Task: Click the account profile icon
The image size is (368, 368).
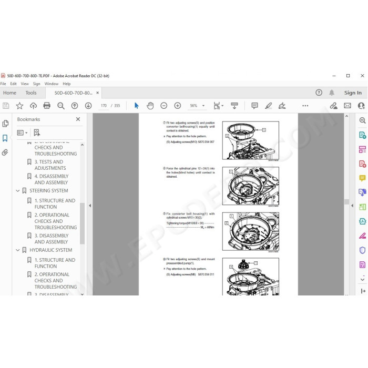Action: coord(362,106)
